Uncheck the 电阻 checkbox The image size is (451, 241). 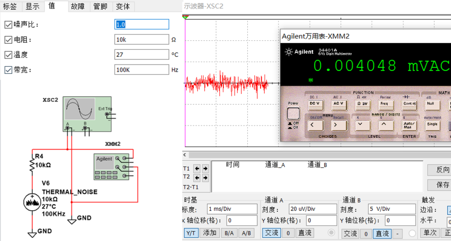pos(8,40)
